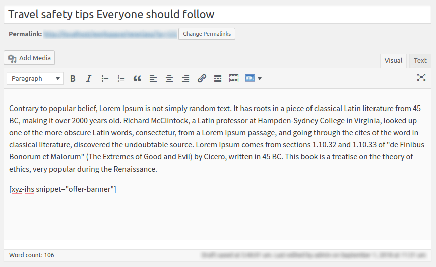Align text right

click(185, 79)
